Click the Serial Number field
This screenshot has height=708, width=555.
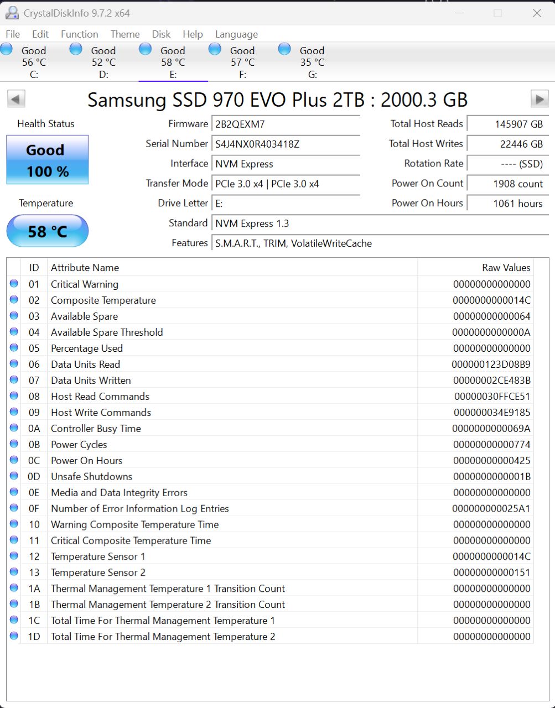(287, 144)
